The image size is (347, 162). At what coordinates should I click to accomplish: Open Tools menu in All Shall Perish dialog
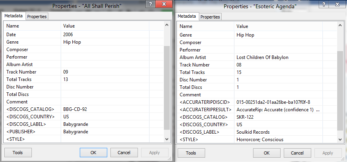(x=18, y=153)
